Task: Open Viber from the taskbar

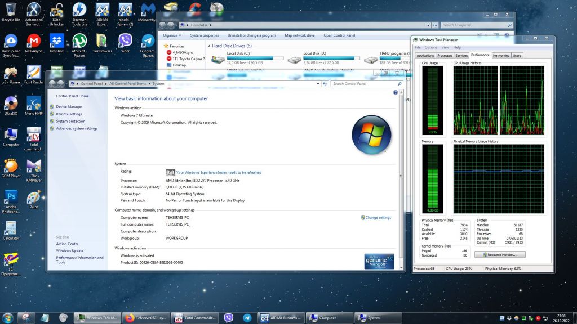Action: (229, 318)
